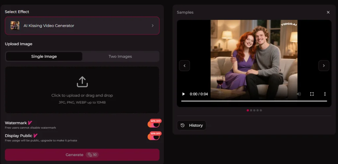Go to the previous sample video
This screenshot has width=338, height=164.
pos(185,65)
